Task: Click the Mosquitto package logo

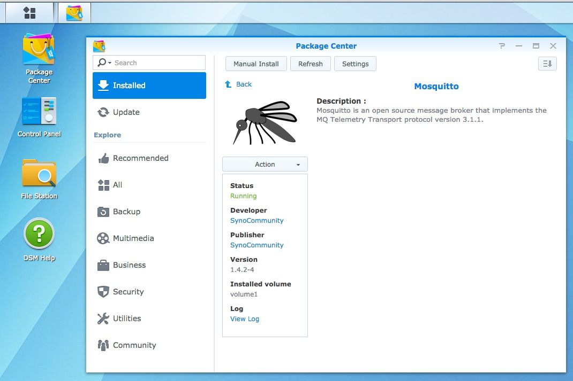Action: pos(265,122)
